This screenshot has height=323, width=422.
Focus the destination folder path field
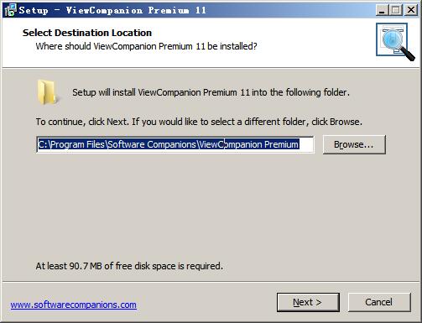(x=175, y=144)
